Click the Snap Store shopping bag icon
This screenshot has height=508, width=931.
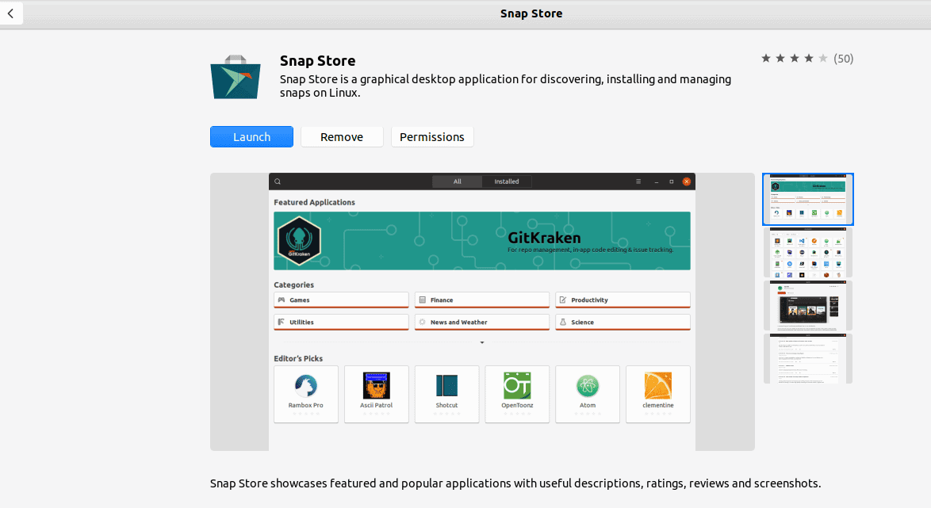[236, 77]
